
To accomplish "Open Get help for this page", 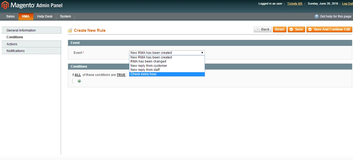I will click(x=333, y=16).
